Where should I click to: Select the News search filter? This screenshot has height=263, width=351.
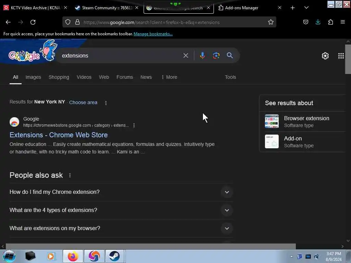click(146, 77)
